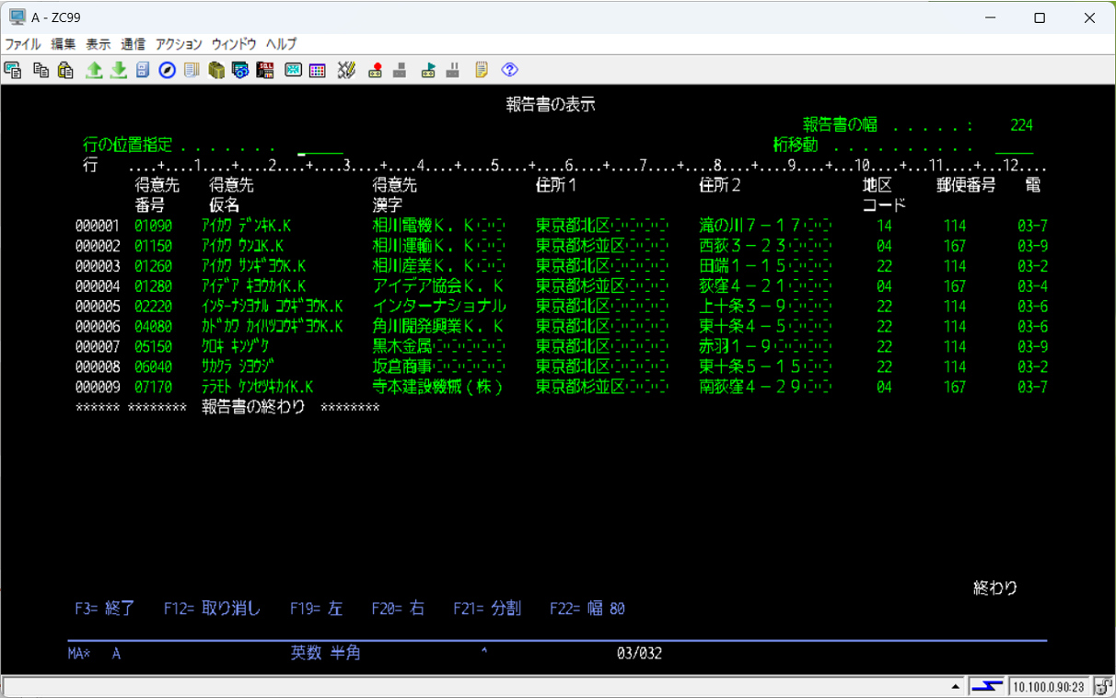Open the ウィンドウ menu
This screenshot has height=698, width=1116.
(x=234, y=44)
